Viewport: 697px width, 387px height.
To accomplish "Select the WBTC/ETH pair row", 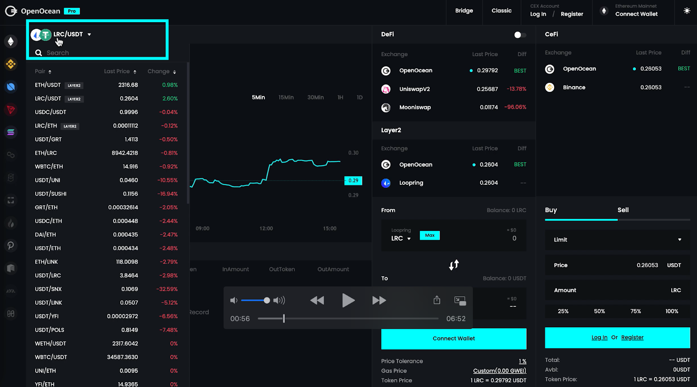I will coord(106,166).
